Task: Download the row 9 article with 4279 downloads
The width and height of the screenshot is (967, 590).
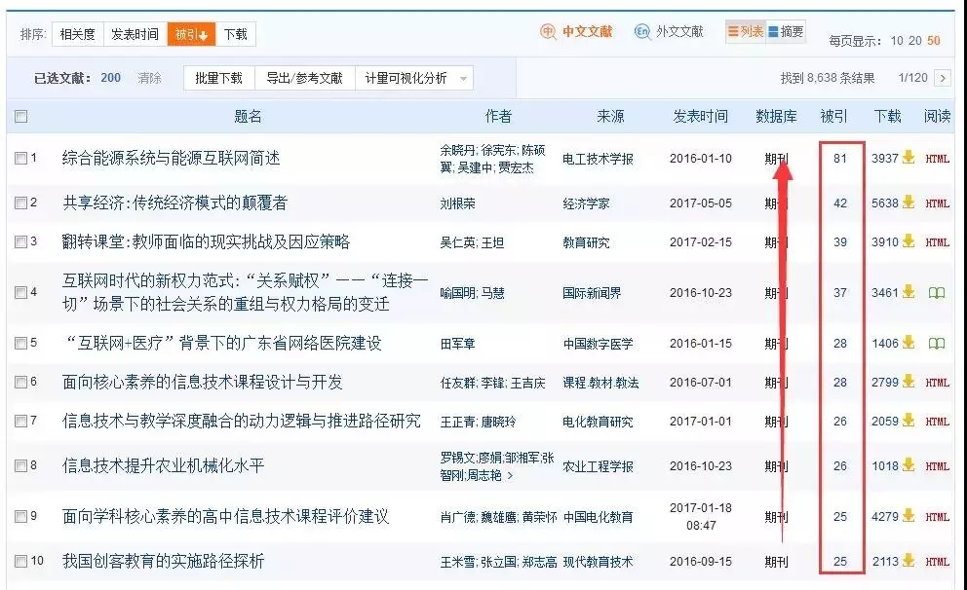Action: pos(909,516)
